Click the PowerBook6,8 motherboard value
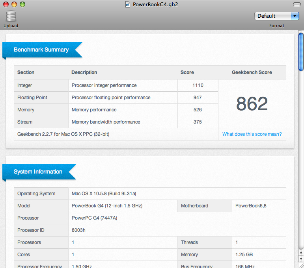 coord(251,206)
